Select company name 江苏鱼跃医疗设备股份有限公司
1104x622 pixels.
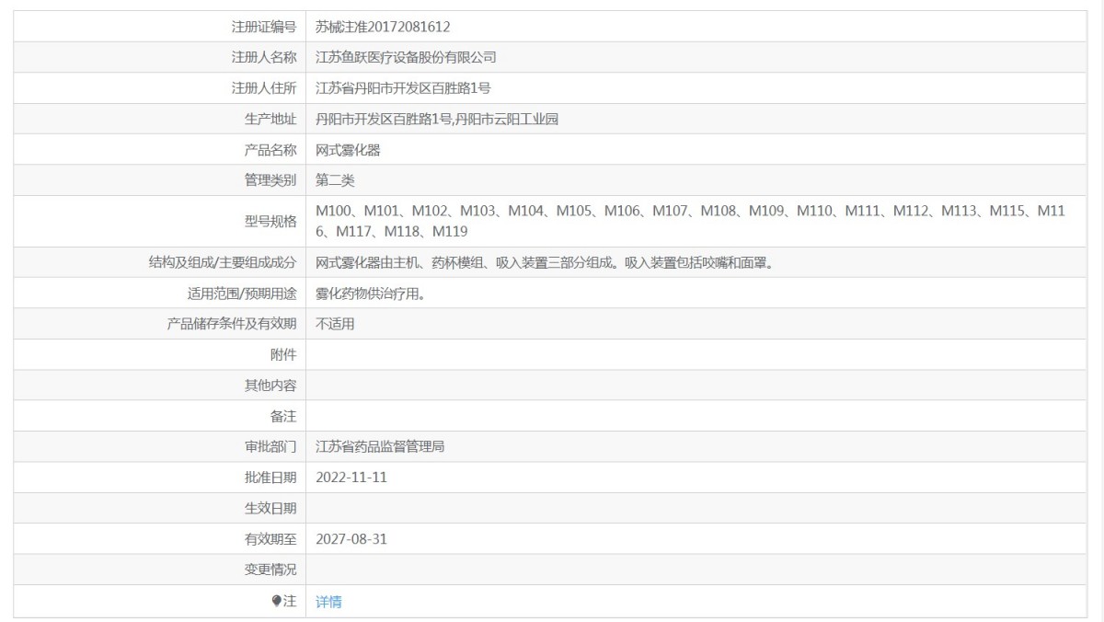[x=406, y=57]
